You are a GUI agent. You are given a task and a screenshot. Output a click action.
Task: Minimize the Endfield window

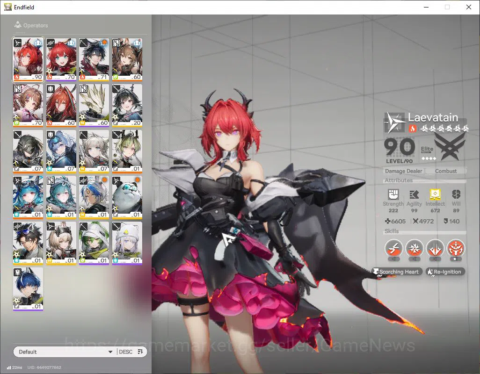426,7
